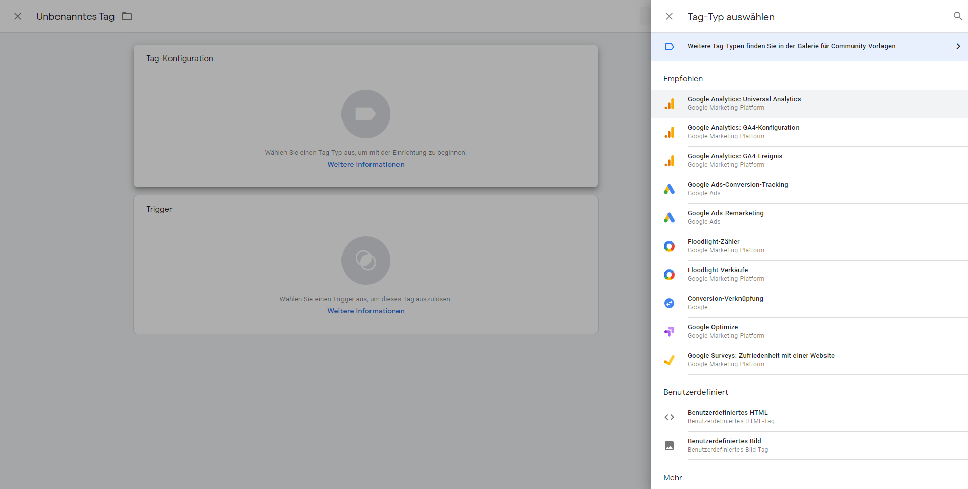Click Google Ads icon for Conversion-Tracking
Viewport: 968px width, 489px height.
click(x=669, y=189)
